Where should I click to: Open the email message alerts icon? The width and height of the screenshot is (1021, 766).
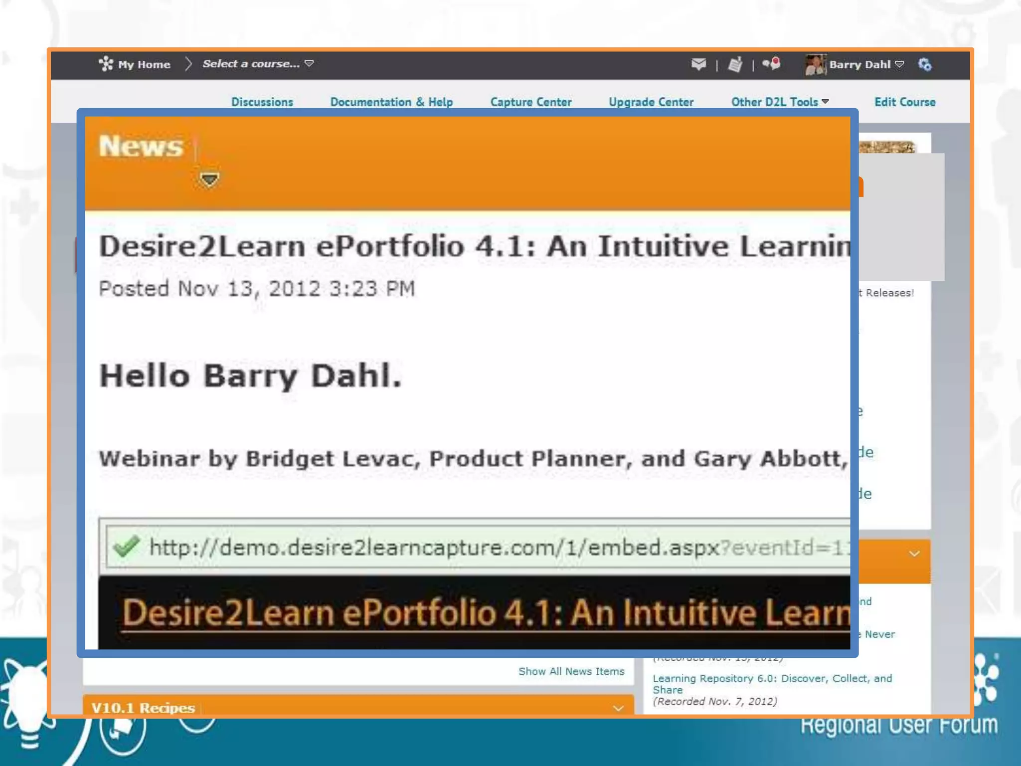(698, 64)
